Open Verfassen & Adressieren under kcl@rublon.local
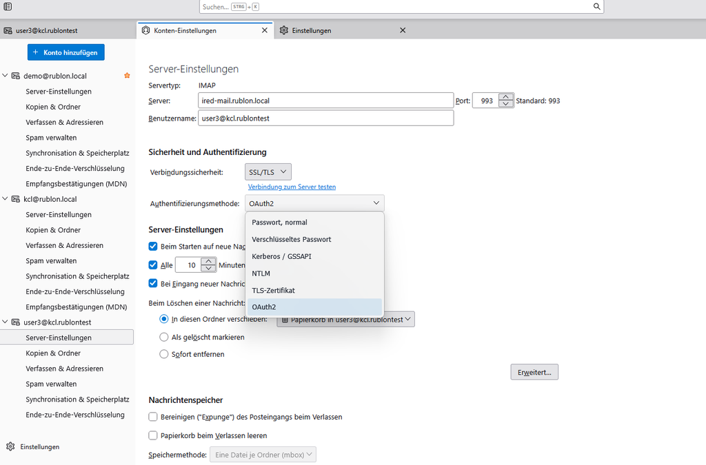706x465 pixels. 64,245
